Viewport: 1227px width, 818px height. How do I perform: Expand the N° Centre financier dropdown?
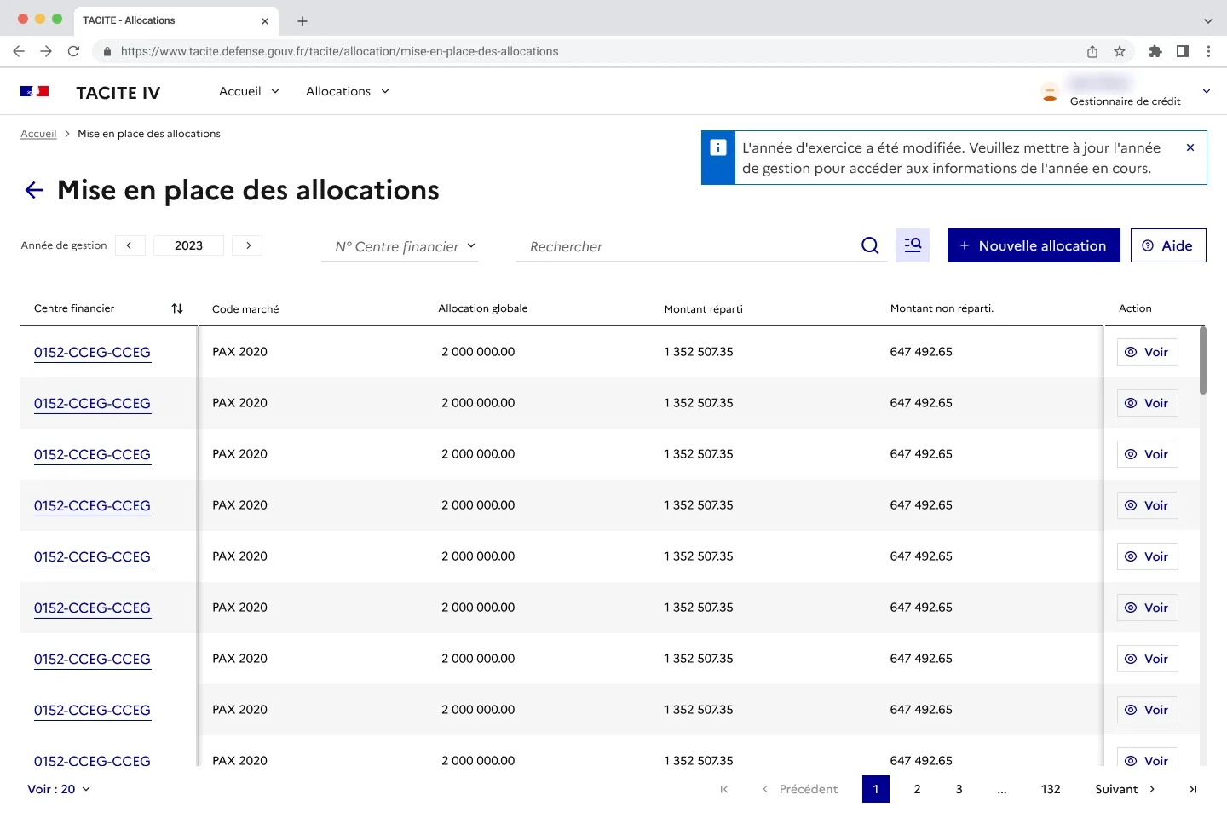[400, 246]
